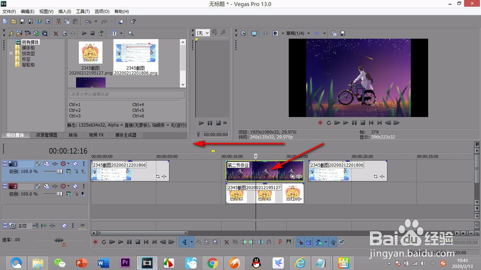This screenshot has height=270, width=481.
Task: Save preview snapshot to file icon
Action: click(342, 34)
